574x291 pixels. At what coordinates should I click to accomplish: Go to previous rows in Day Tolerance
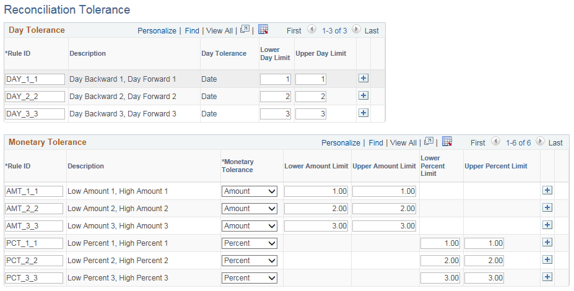311,30
